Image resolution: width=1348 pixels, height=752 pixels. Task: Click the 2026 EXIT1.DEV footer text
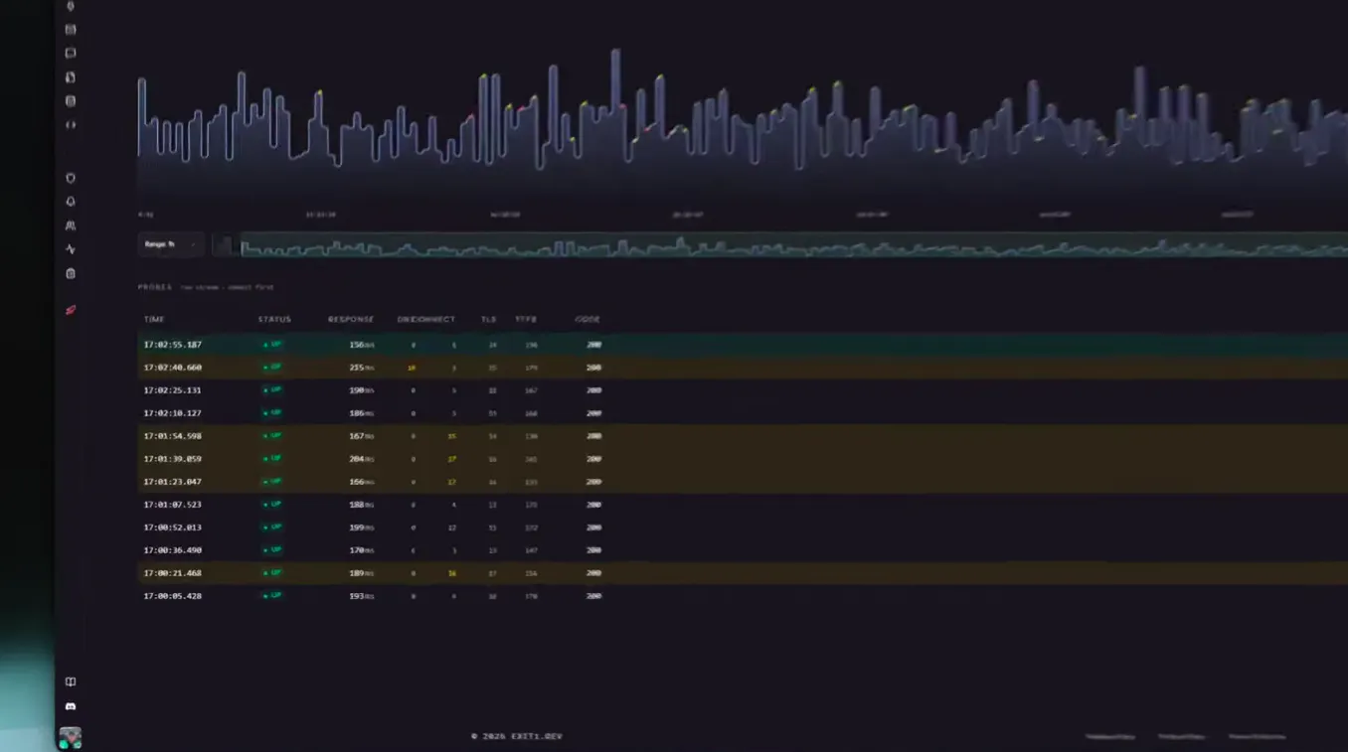517,736
